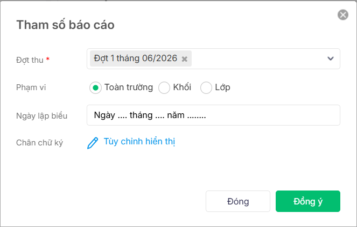The height and width of the screenshot is (227, 357).
Task: Click the Ngày lập biểu label
Action: (x=41, y=116)
